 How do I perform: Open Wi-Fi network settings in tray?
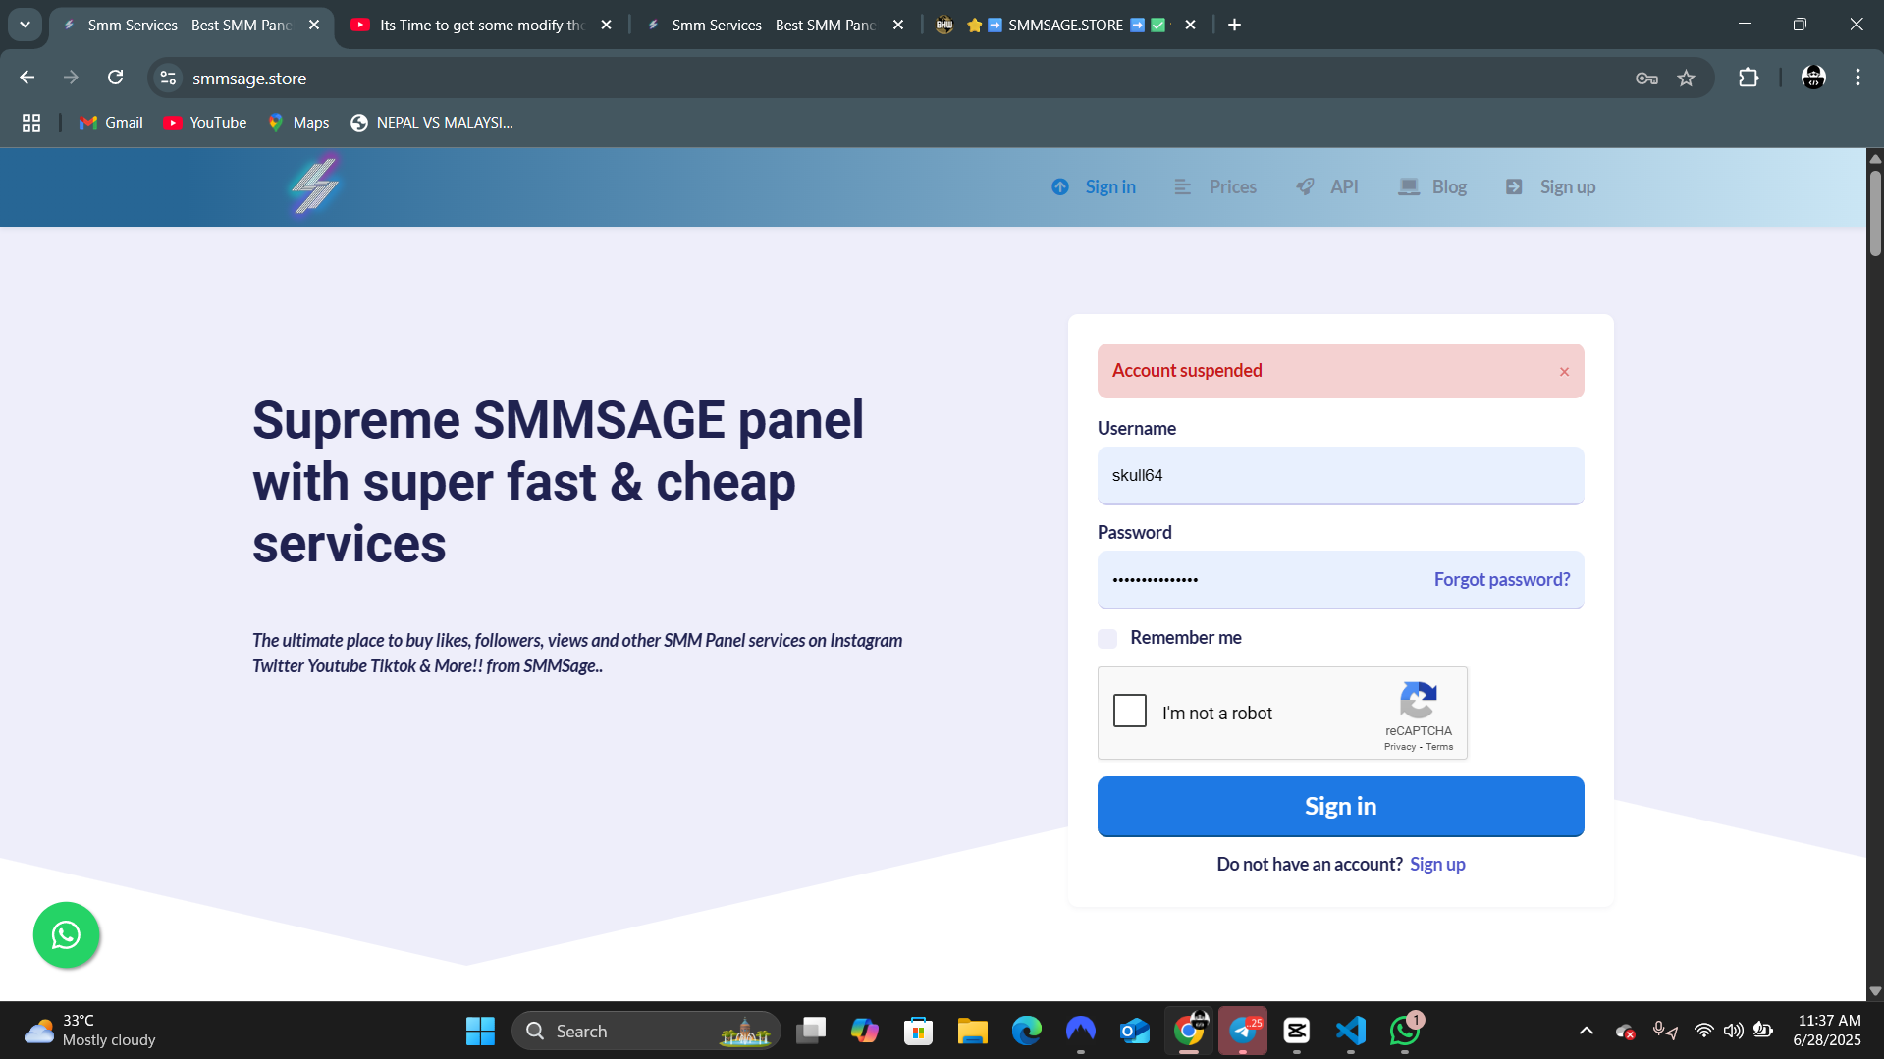coord(1704,1031)
